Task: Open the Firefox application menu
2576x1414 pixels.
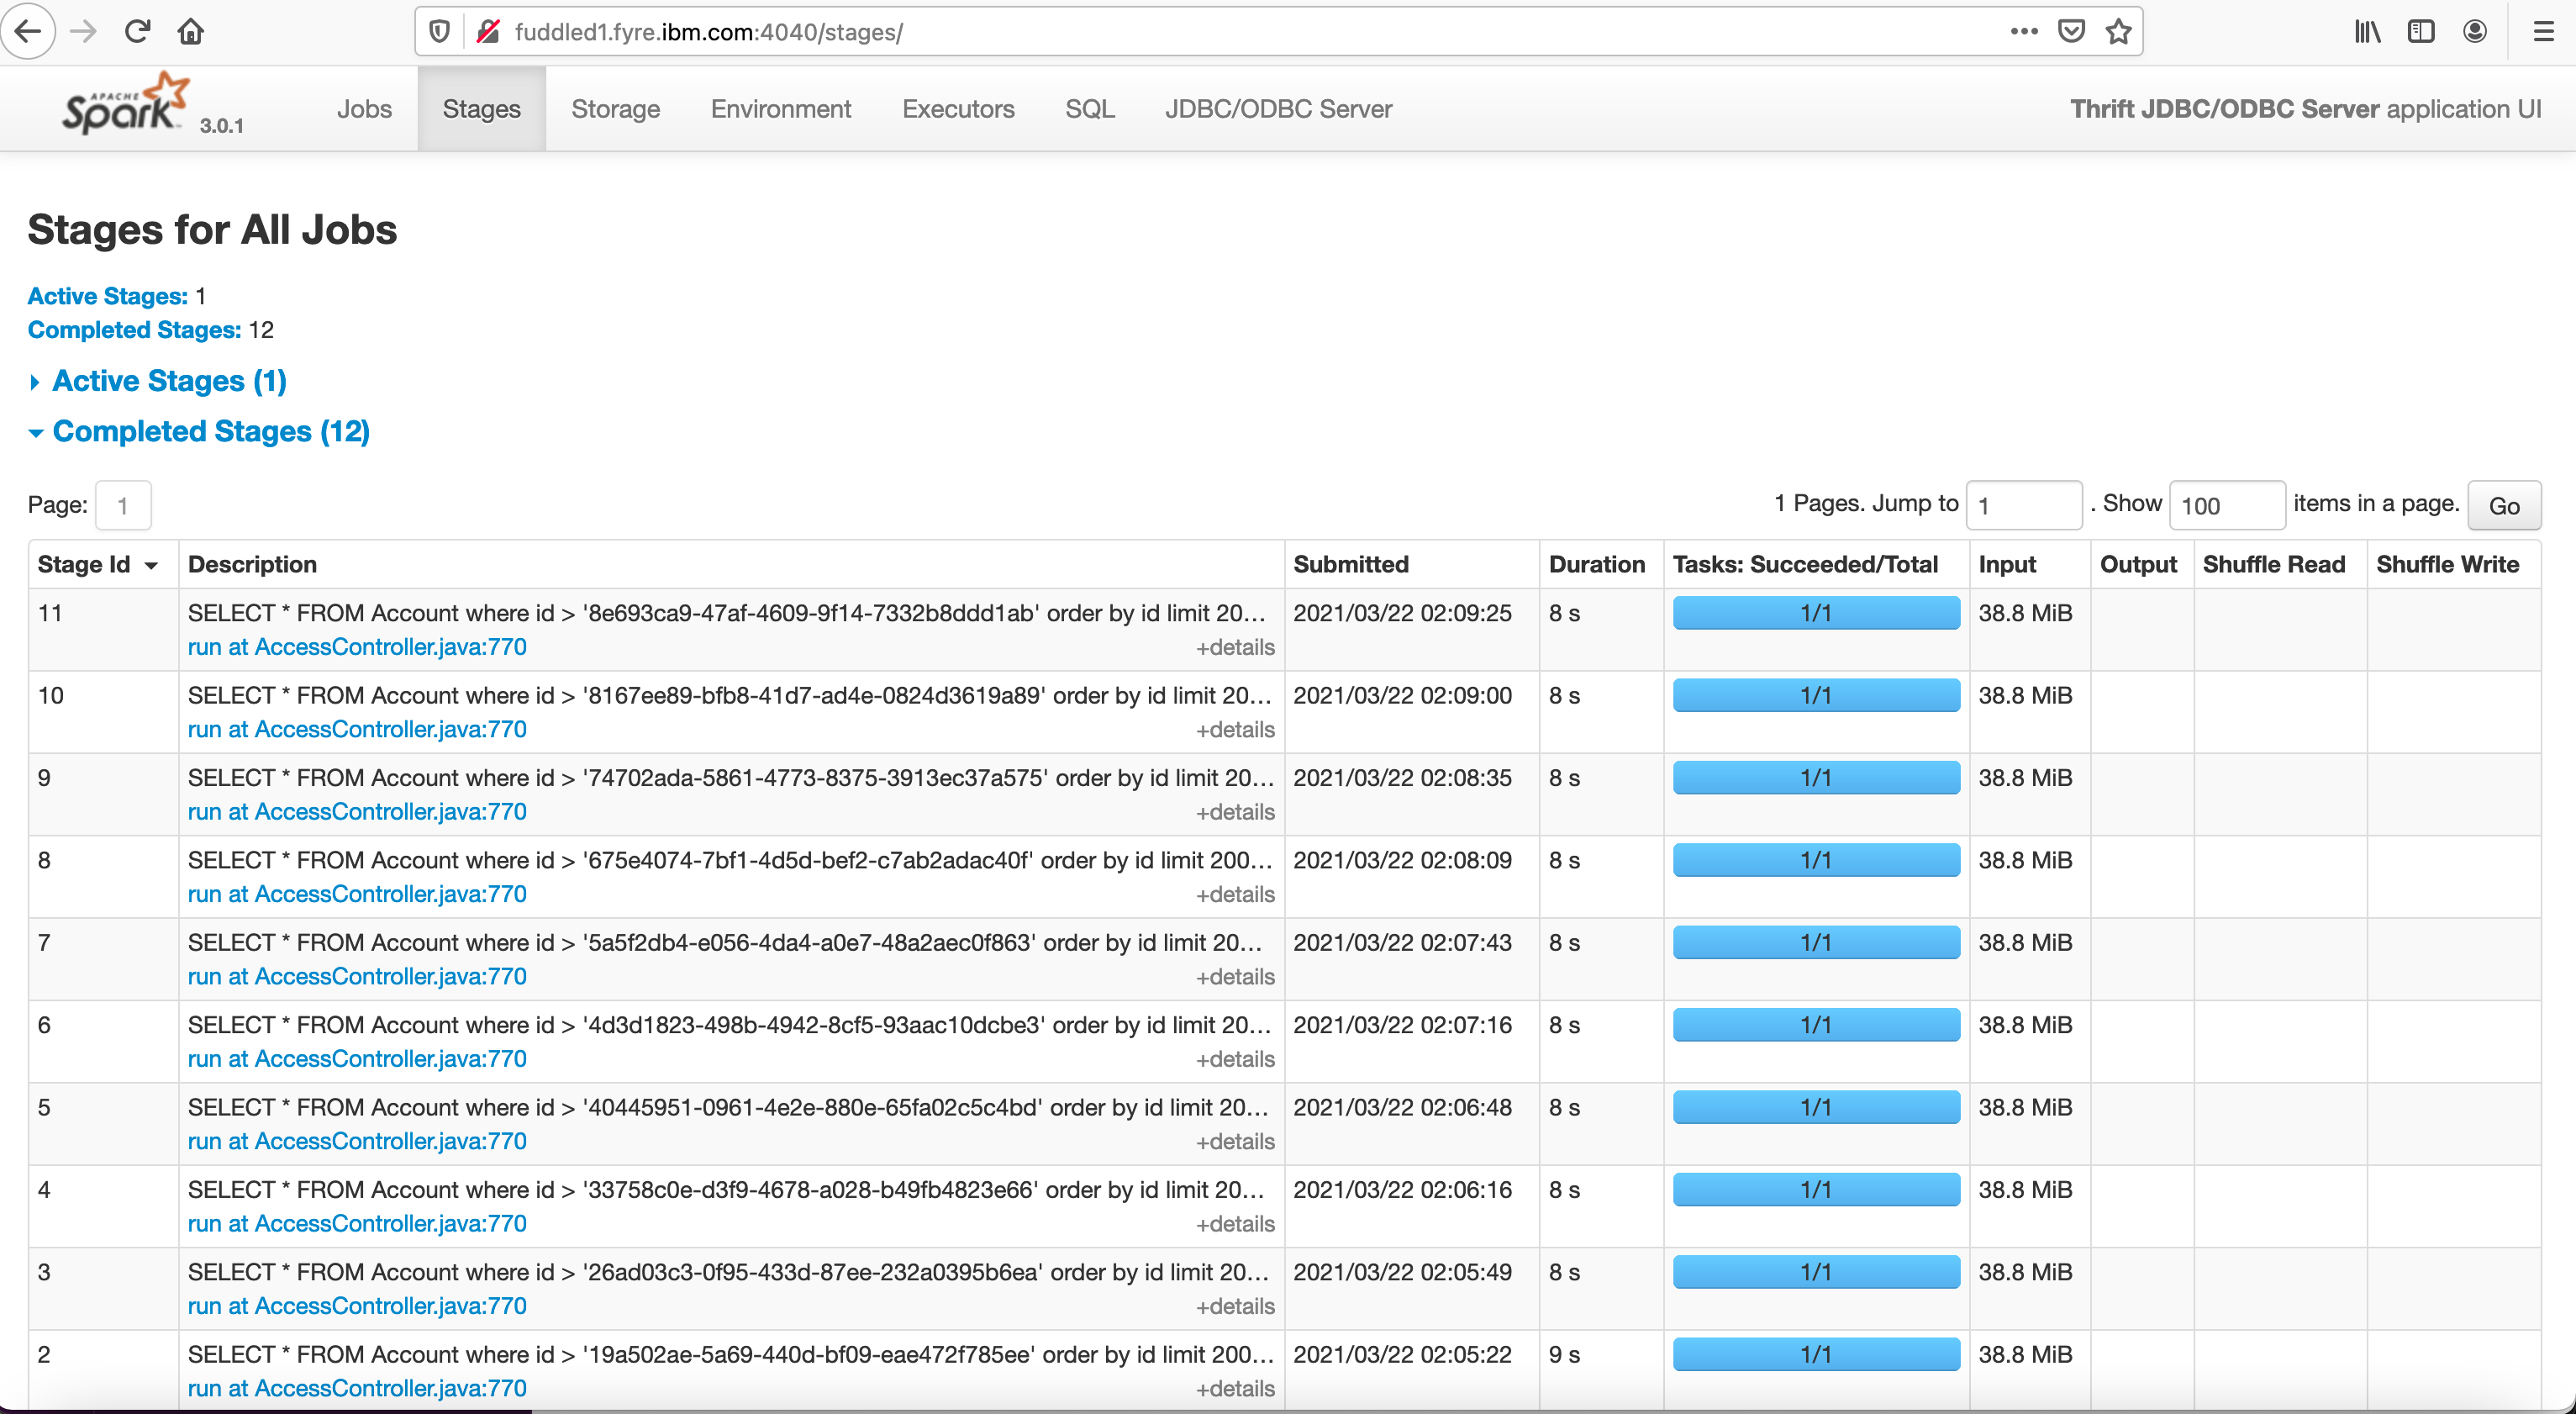Action: tap(2543, 31)
